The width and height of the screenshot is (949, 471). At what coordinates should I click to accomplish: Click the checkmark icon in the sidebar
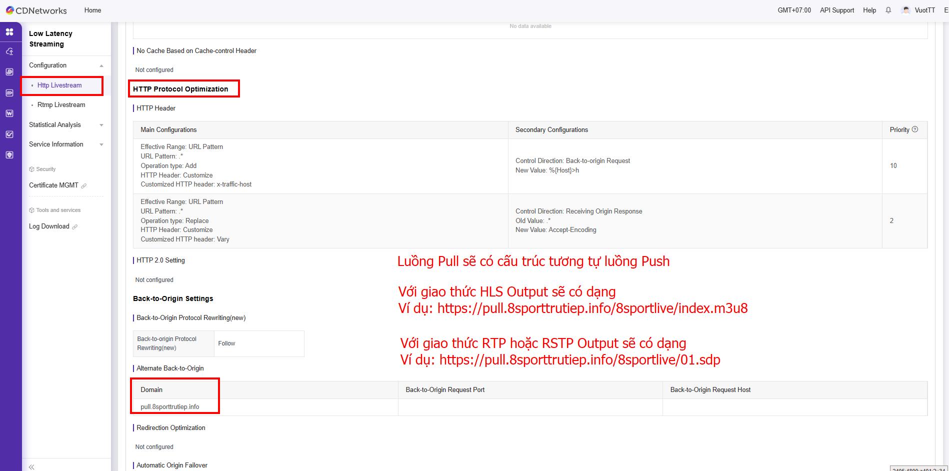pyautogui.click(x=9, y=134)
